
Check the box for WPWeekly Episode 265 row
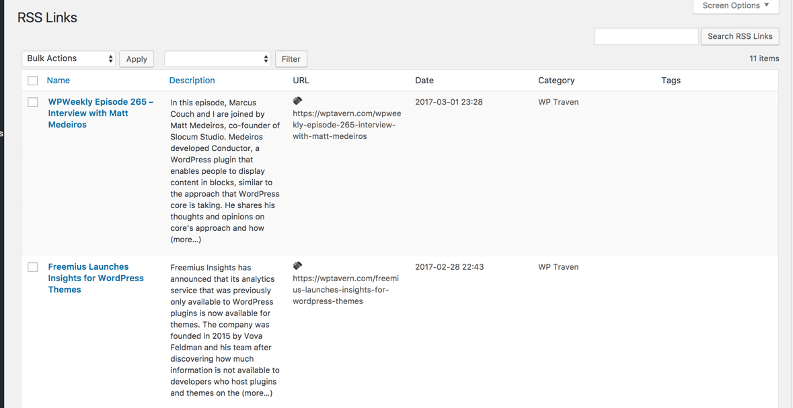(33, 102)
